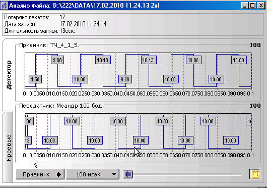Click the first 9.88 label in receiver chart
267x188 pixels.
tap(57, 60)
